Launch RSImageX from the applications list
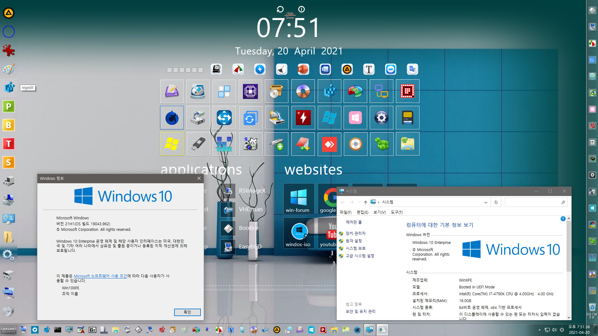The height and width of the screenshot is (336, 598). coord(243,191)
